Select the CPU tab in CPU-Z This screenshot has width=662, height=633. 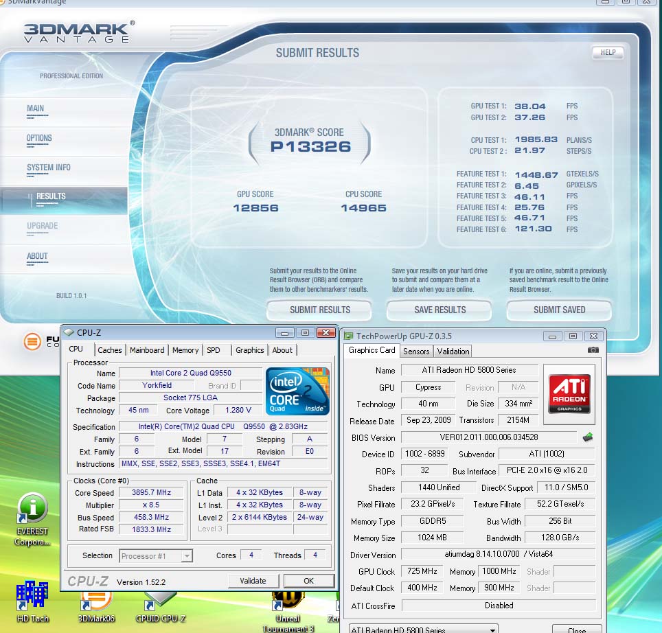76,349
